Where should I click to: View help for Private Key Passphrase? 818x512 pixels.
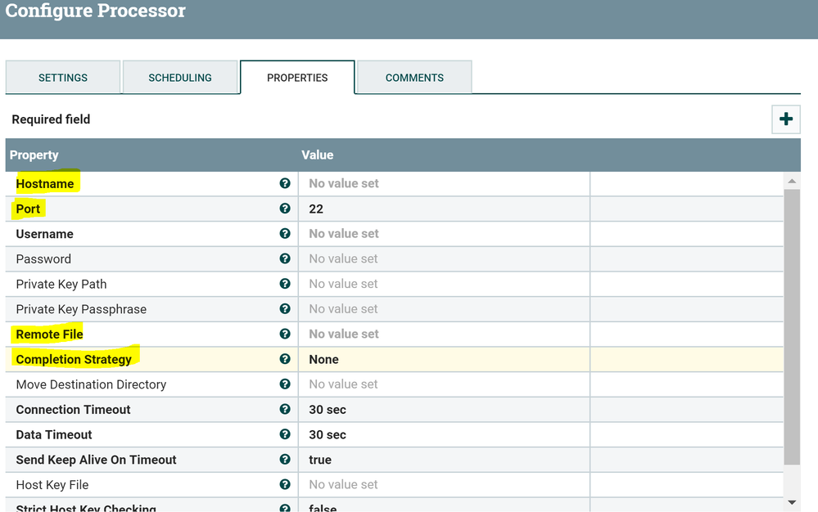tap(285, 309)
